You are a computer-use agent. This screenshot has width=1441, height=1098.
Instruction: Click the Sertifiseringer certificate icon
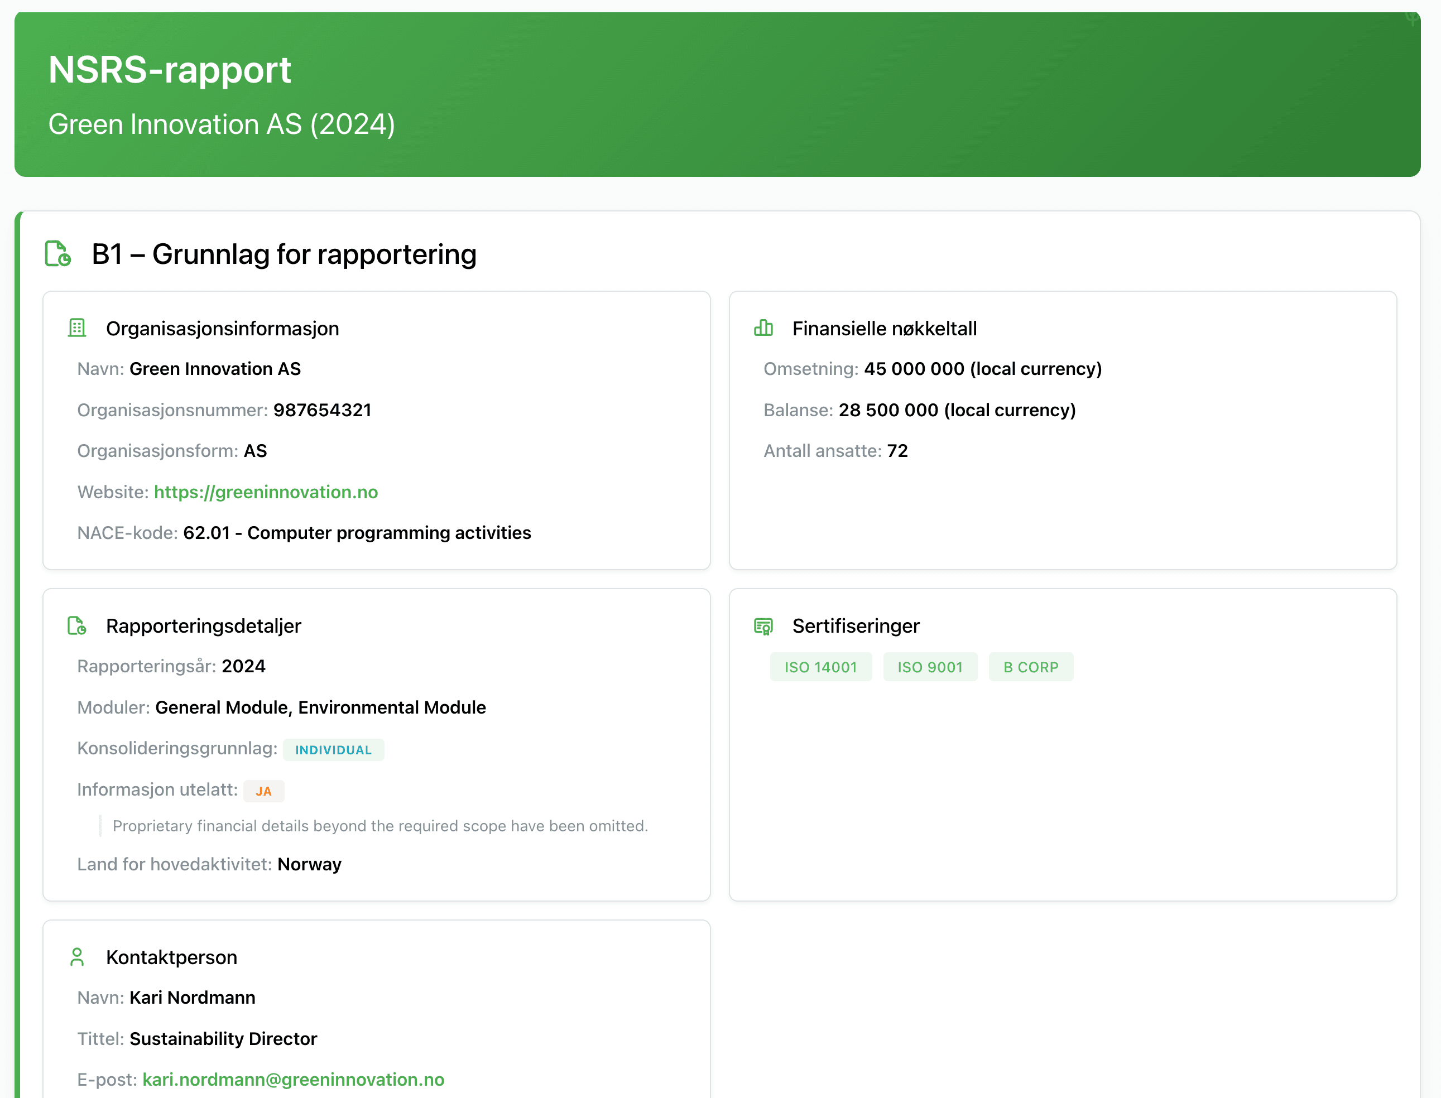pos(762,625)
